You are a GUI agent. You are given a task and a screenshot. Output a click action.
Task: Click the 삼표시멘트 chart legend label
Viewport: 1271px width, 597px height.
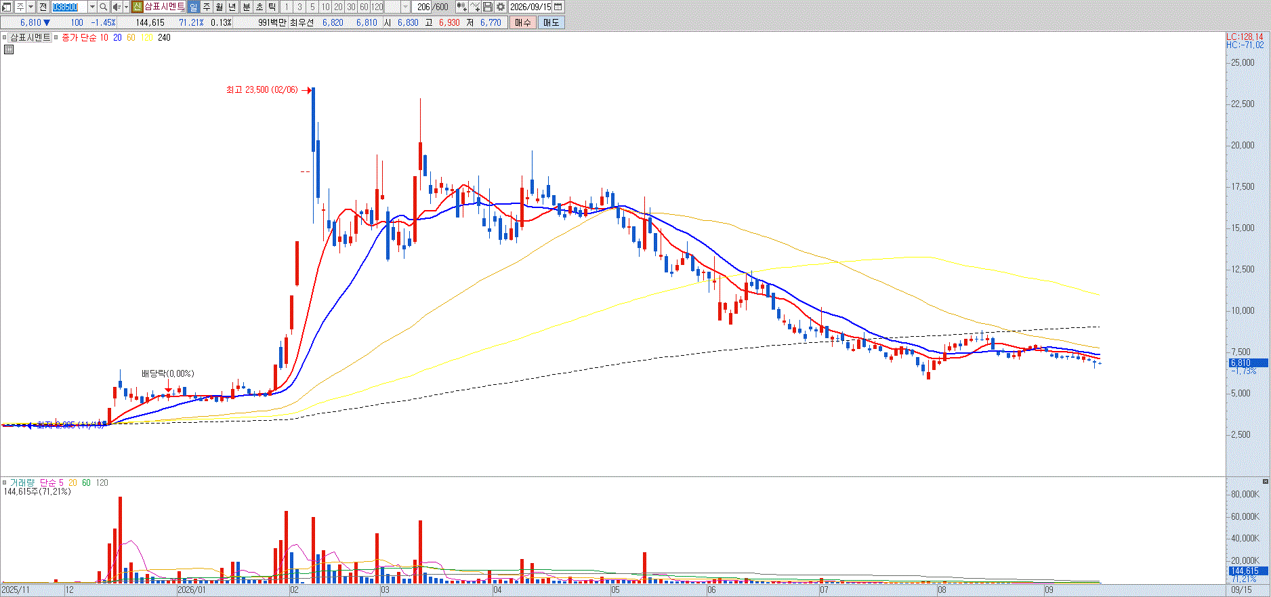pos(30,37)
